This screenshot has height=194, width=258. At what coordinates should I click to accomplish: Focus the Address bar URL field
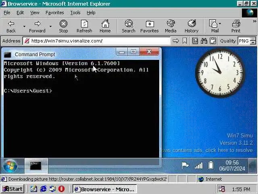96,41
